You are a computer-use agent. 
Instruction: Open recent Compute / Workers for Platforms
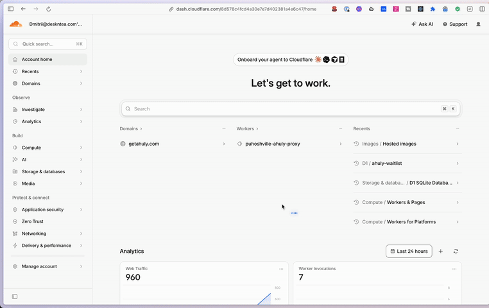click(x=407, y=222)
